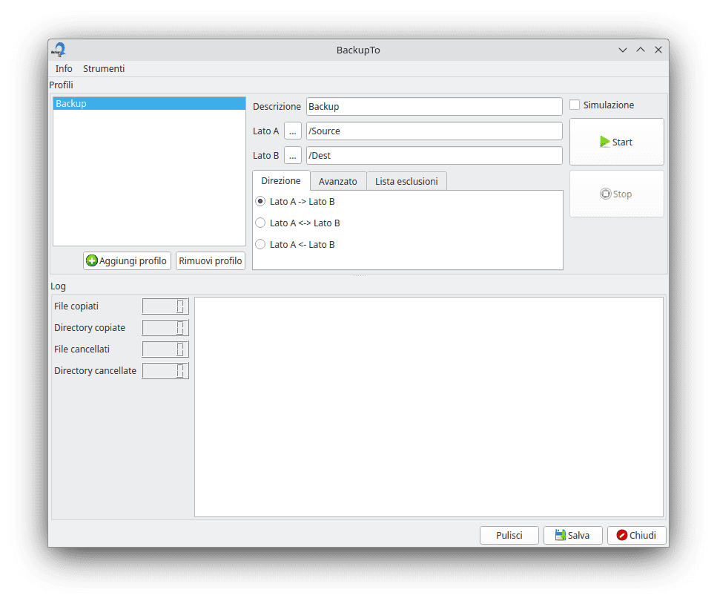Select the Backup profile in list

(149, 103)
